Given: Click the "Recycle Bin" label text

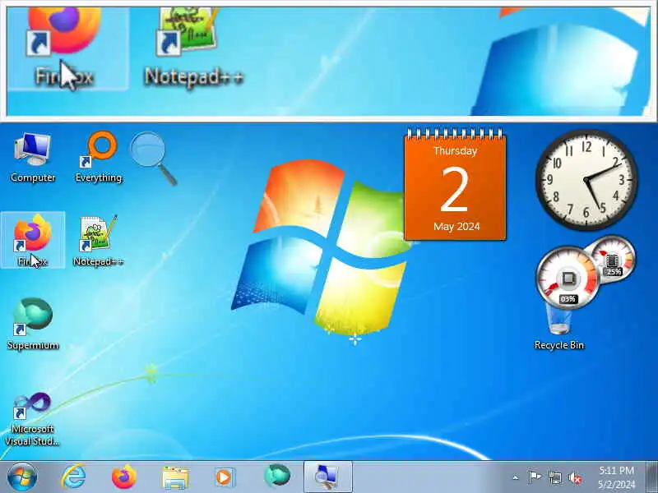Looking at the screenshot, I should 559,345.
